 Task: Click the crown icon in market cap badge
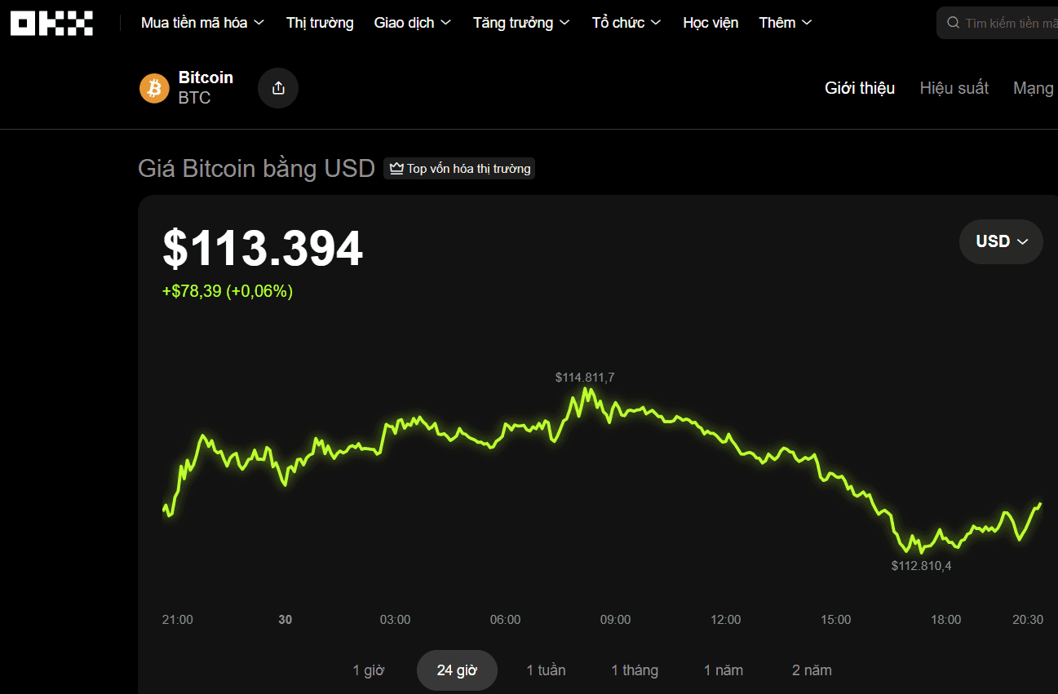[396, 169]
